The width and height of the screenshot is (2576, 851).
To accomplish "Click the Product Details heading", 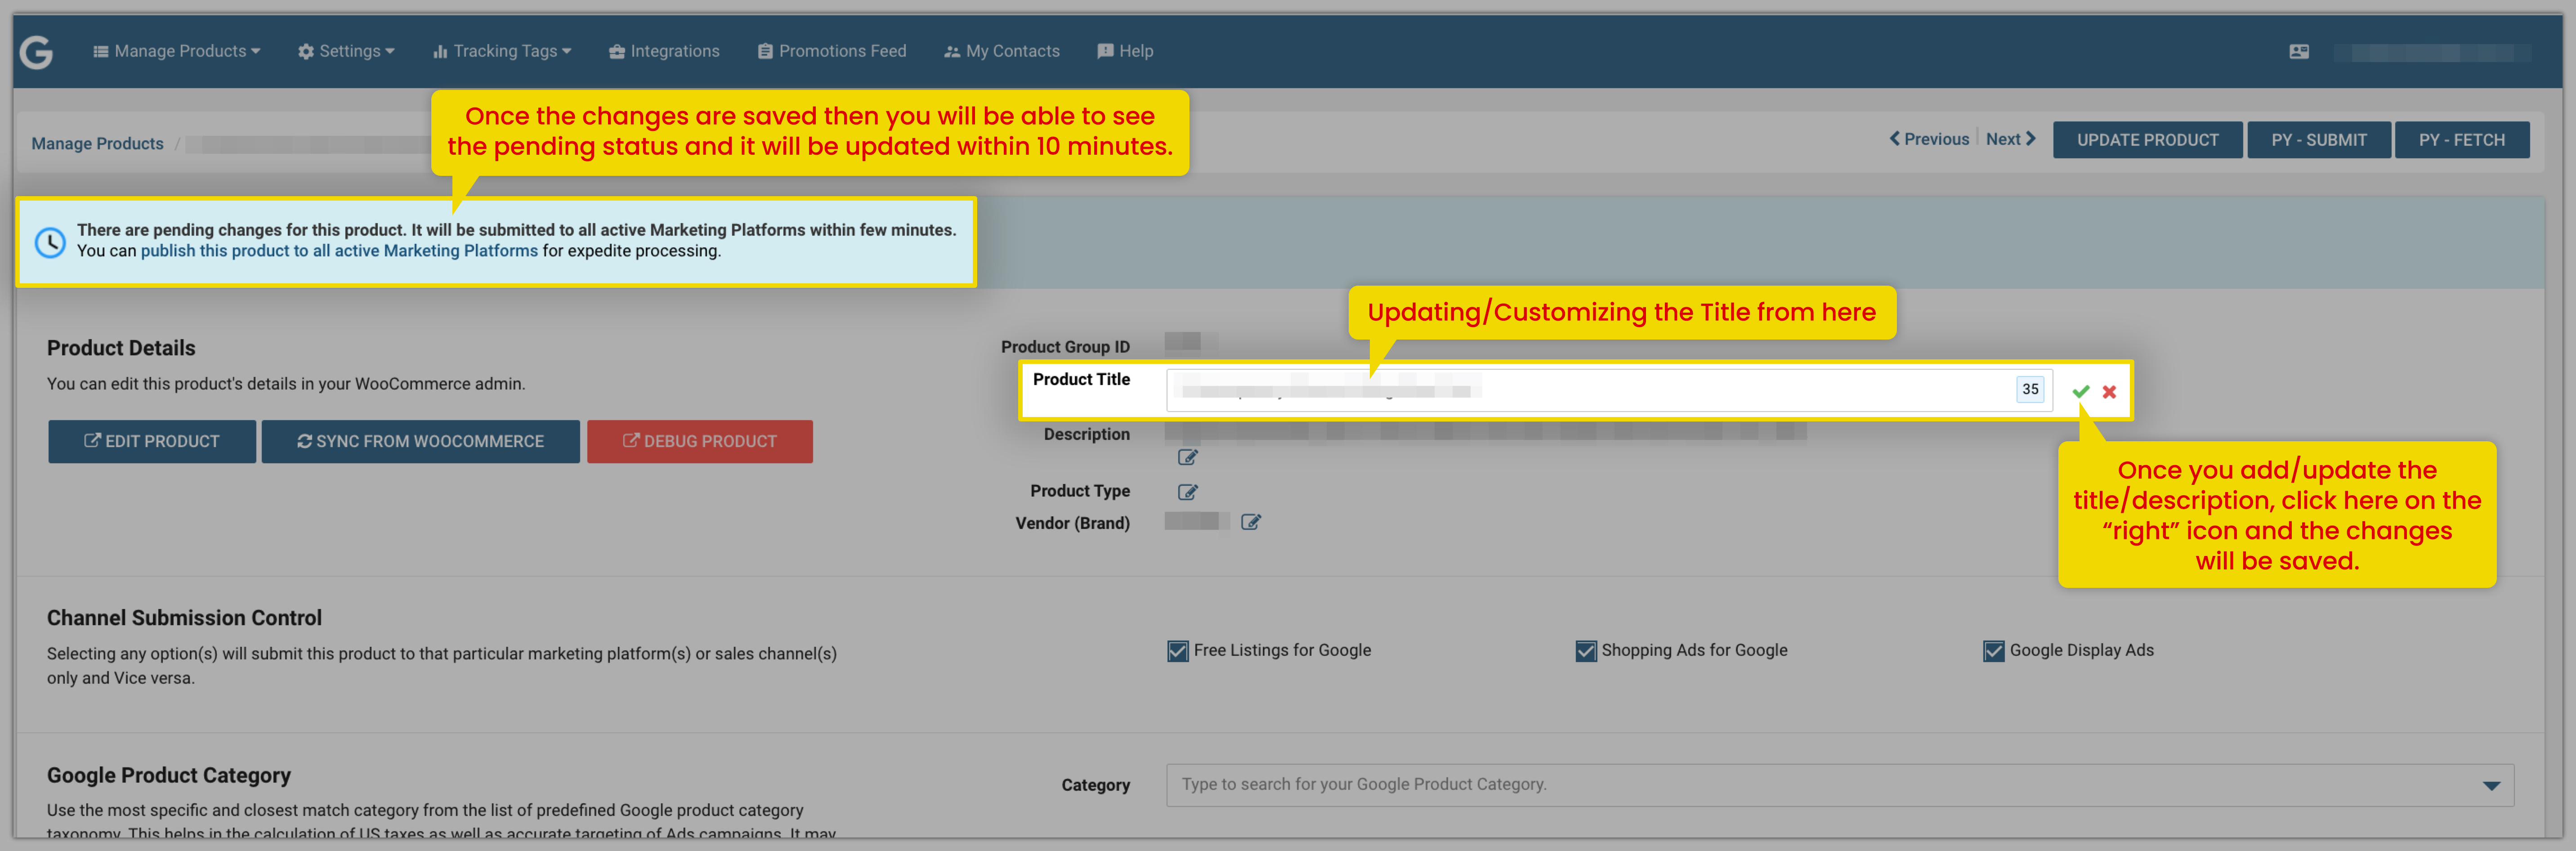I will (x=121, y=348).
